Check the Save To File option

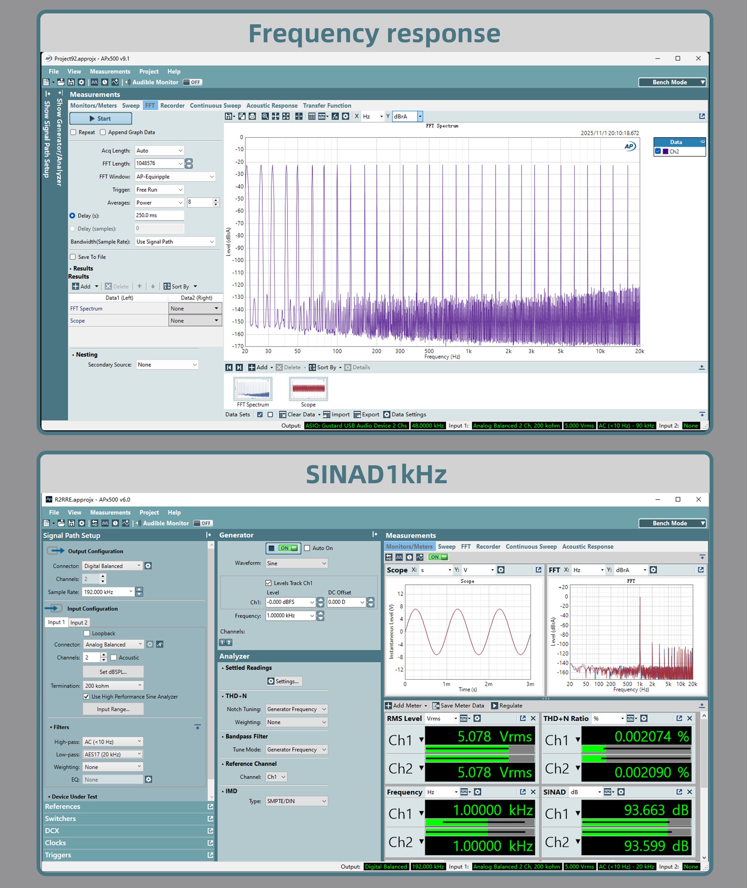pyautogui.click(x=73, y=257)
